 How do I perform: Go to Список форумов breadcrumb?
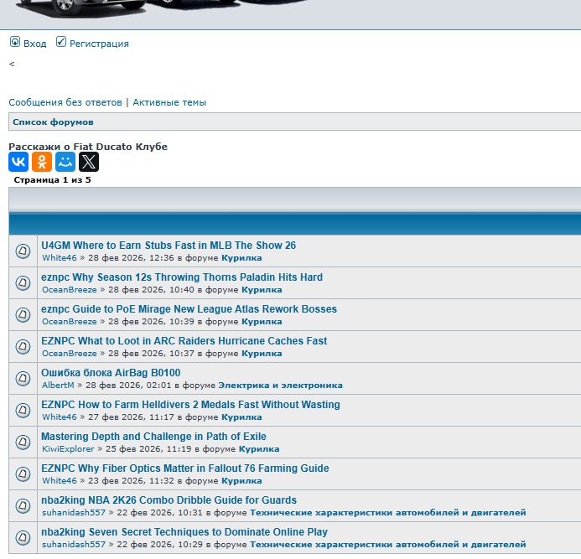53,122
